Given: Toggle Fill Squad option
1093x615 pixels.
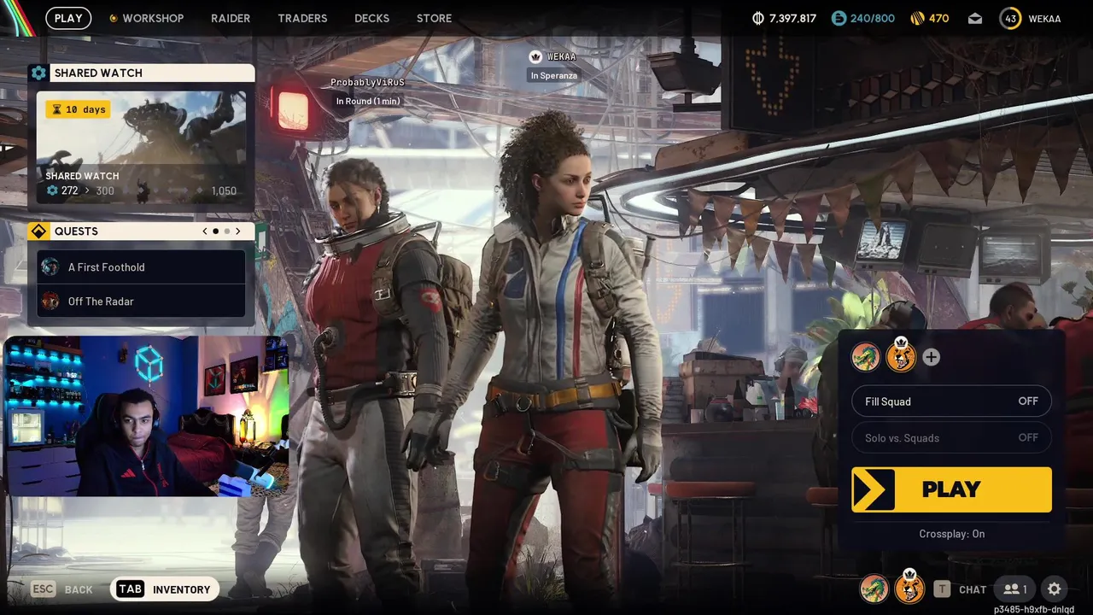Looking at the screenshot, I should click(x=951, y=401).
